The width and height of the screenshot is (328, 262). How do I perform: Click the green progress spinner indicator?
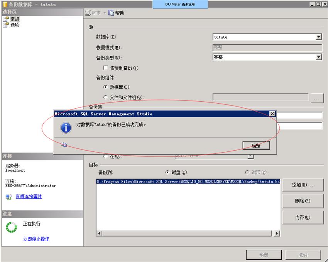pyautogui.click(x=11, y=227)
